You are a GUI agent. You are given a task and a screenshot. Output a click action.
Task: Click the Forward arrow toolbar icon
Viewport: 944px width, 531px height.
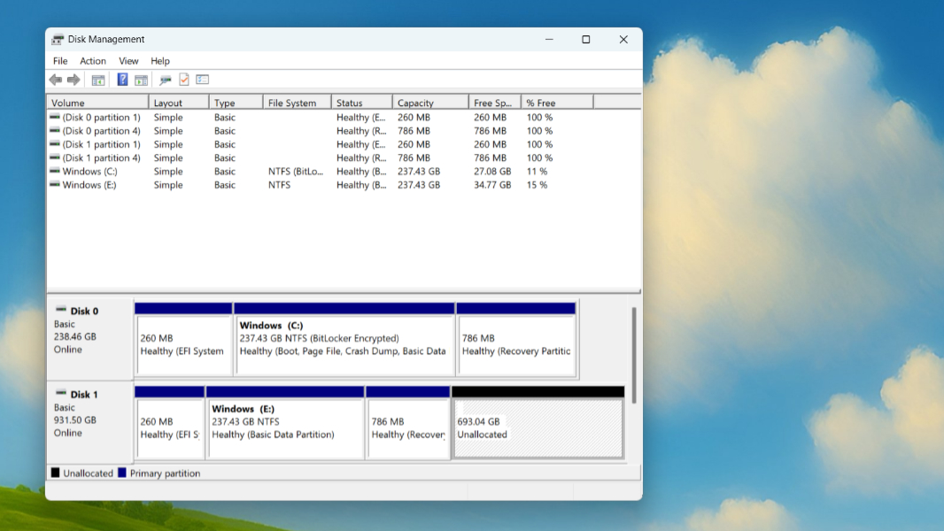point(74,80)
